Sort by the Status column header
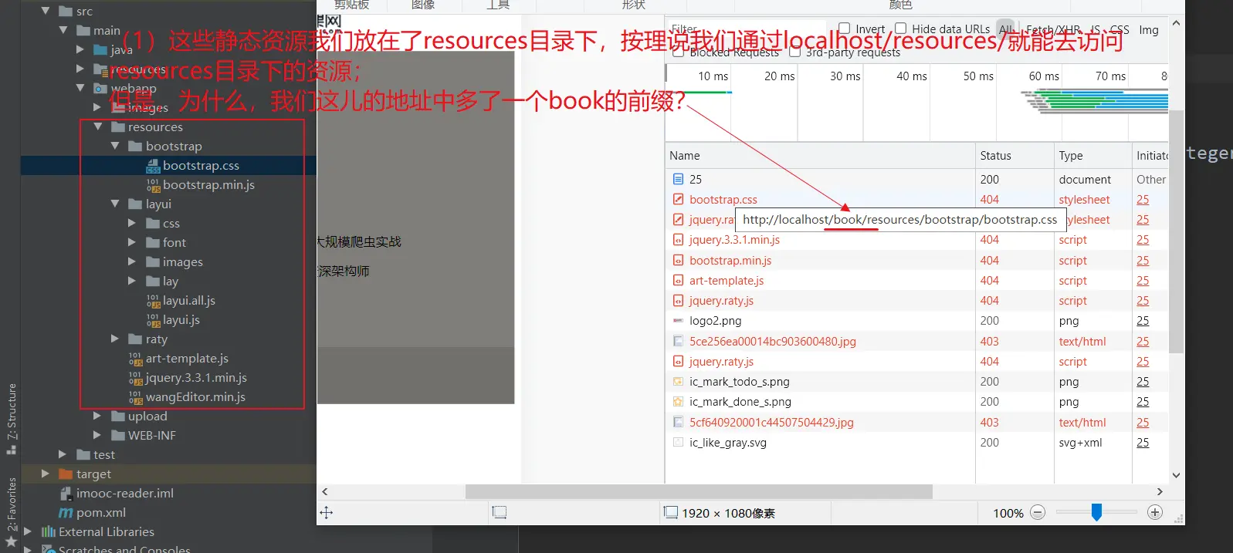 pos(1014,155)
